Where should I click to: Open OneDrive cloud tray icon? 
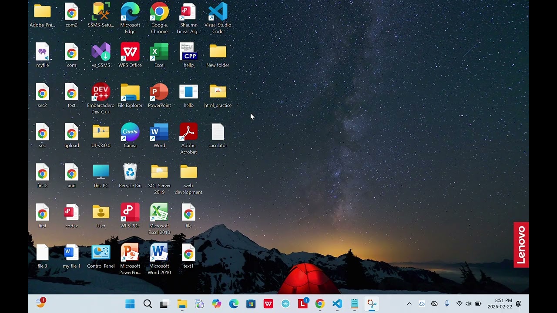422,304
